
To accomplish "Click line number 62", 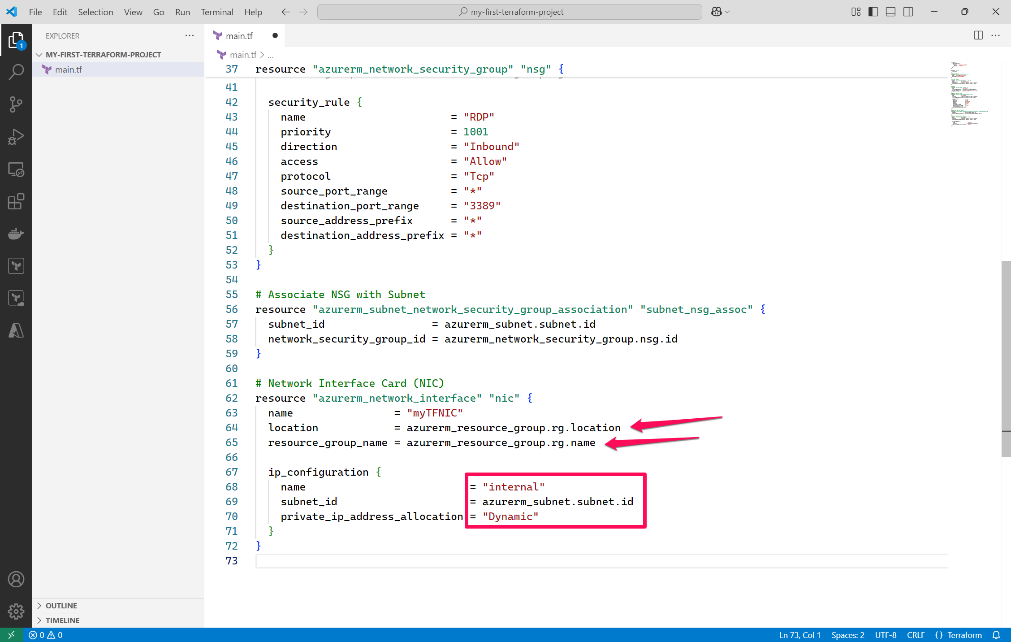I will click(x=232, y=398).
